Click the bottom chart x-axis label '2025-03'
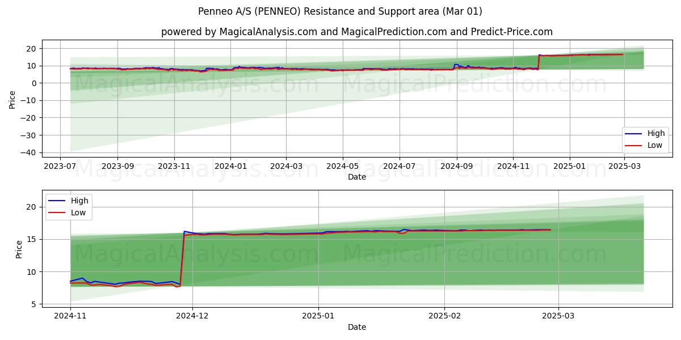The image size is (681, 340). (x=558, y=317)
